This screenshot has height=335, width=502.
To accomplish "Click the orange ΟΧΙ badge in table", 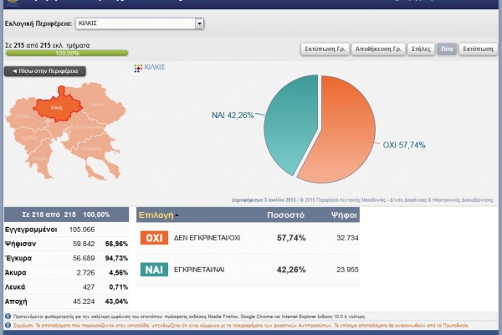I will click(154, 239).
